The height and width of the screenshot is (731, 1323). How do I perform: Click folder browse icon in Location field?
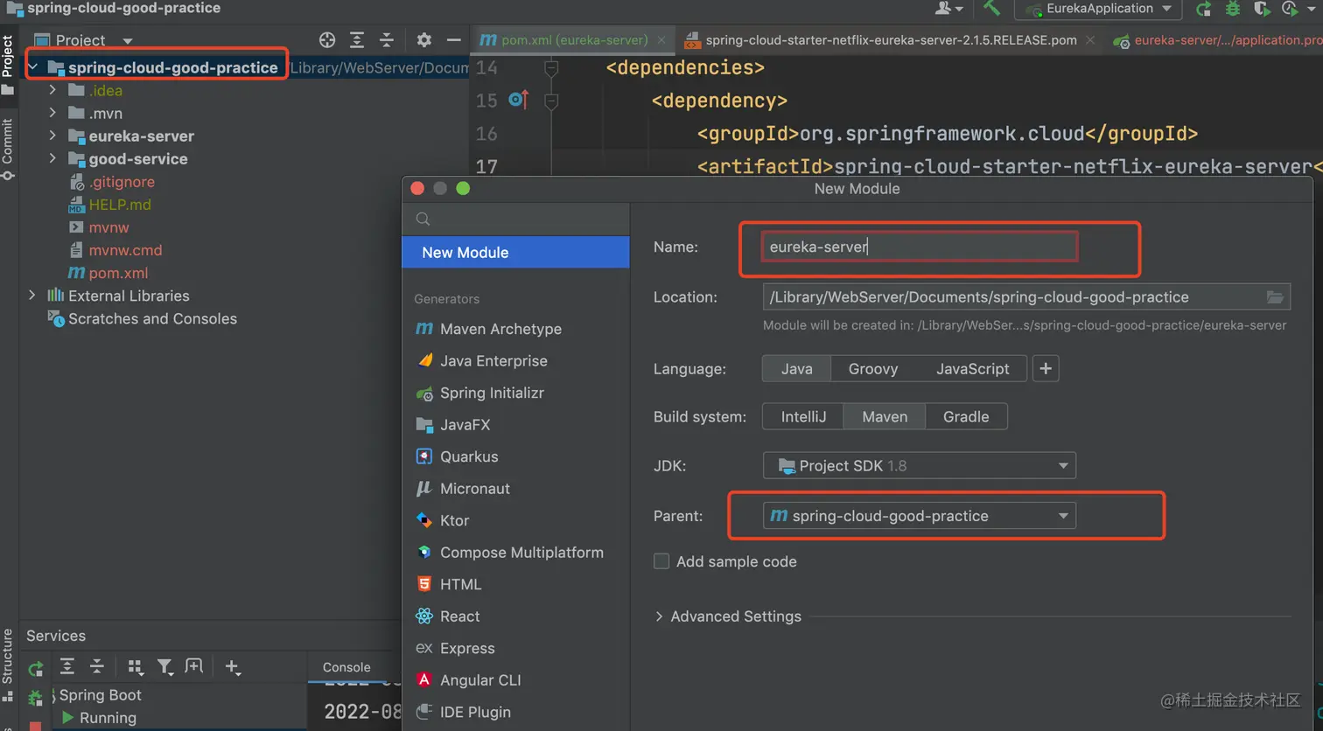(x=1275, y=297)
